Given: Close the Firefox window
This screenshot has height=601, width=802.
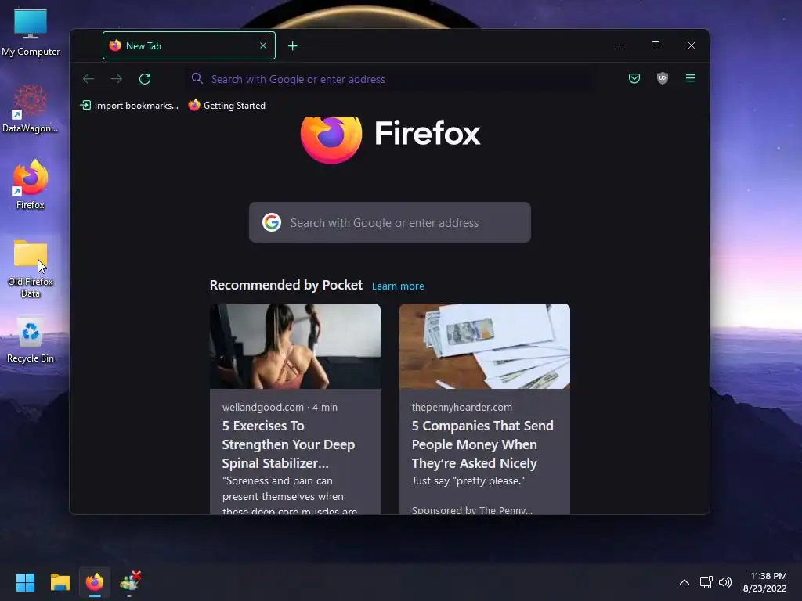Looking at the screenshot, I should (691, 45).
